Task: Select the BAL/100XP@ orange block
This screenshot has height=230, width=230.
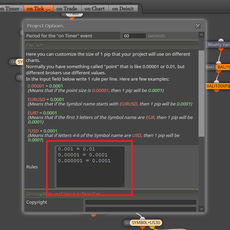Action: pyautogui.click(x=218, y=86)
